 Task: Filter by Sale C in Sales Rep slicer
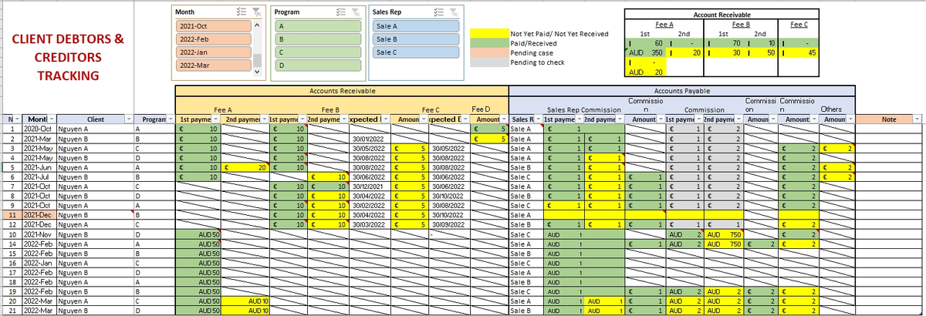coord(417,52)
